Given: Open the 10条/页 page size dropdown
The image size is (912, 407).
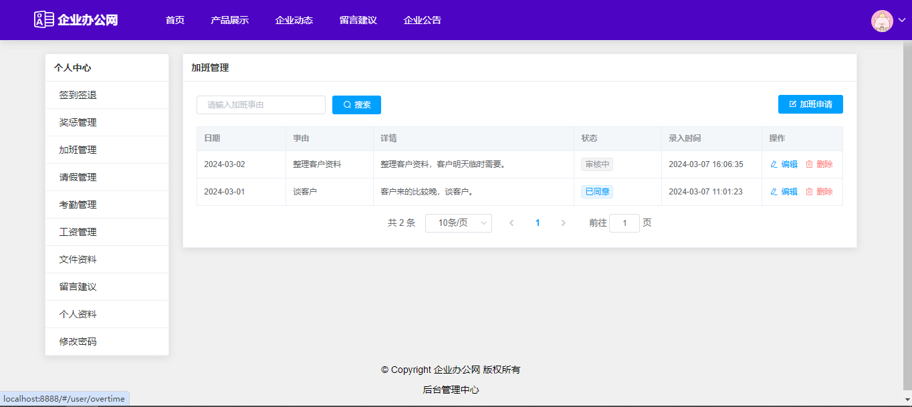Looking at the screenshot, I should 458,223.
